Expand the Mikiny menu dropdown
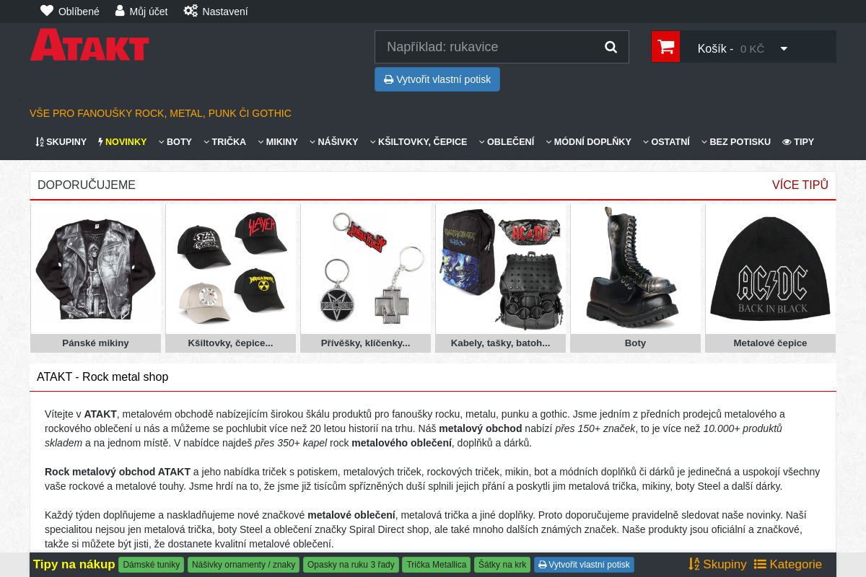Screen dimensions: 866x577 pyautogui.click(x=278, y=142)
